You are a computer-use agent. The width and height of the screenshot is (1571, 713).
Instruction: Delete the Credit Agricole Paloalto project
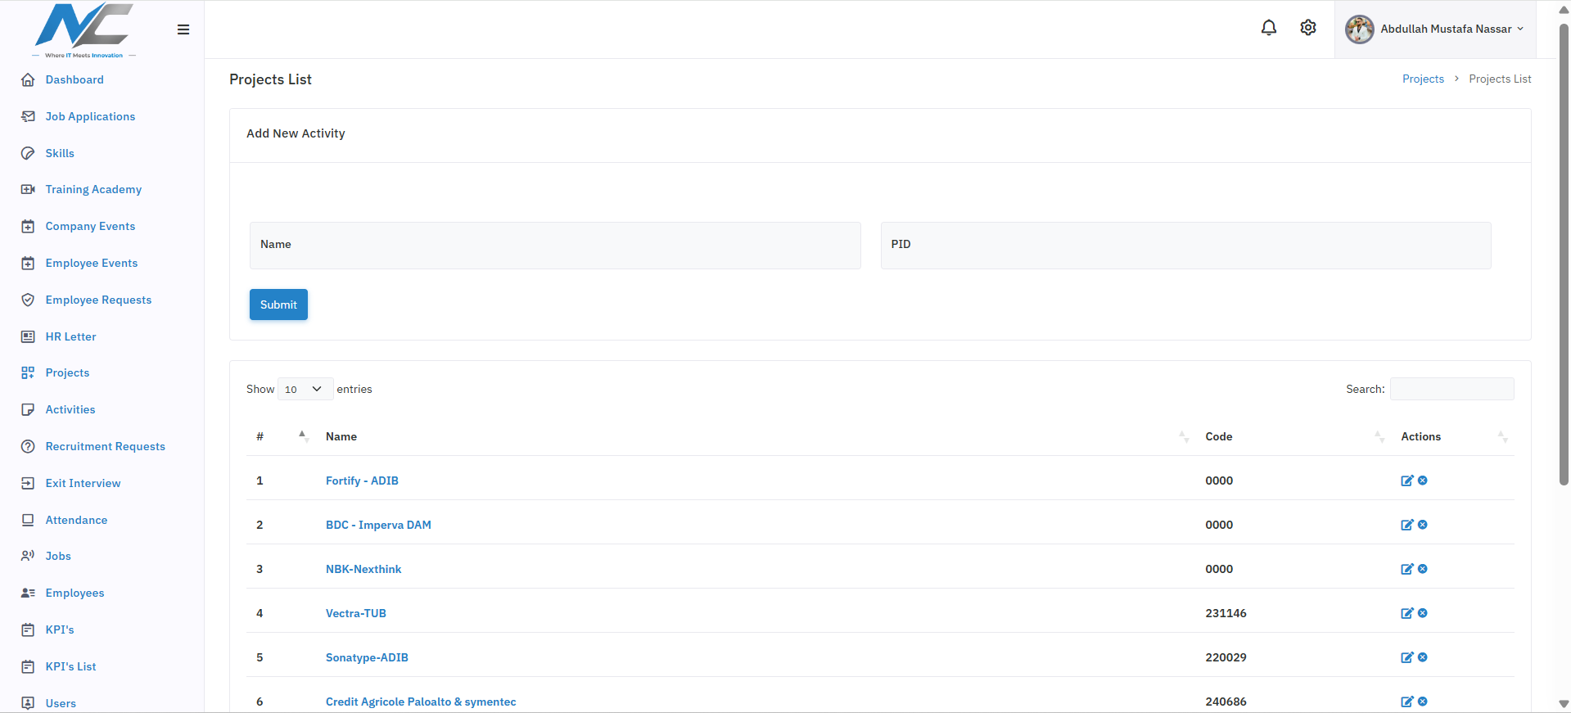[1423, 702]
